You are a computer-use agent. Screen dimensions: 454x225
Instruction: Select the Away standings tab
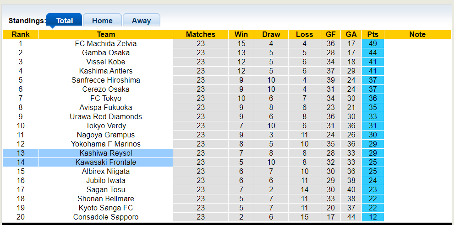click(x=141, y=21)
